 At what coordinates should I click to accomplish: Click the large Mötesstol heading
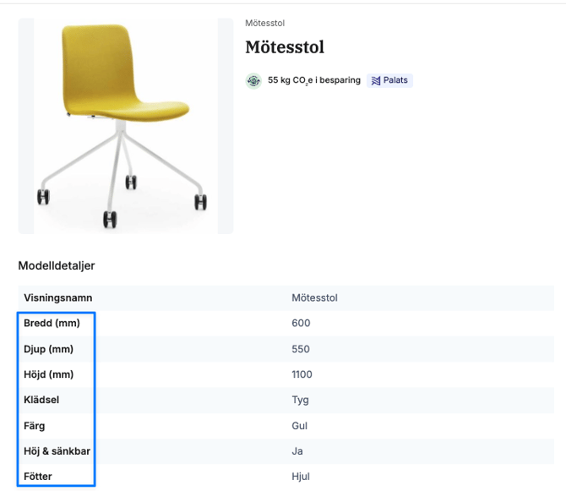[285, 47]
